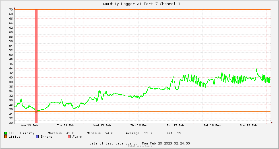Click the 'Wed 15 Feb' x-axis label

pos(102,125)
